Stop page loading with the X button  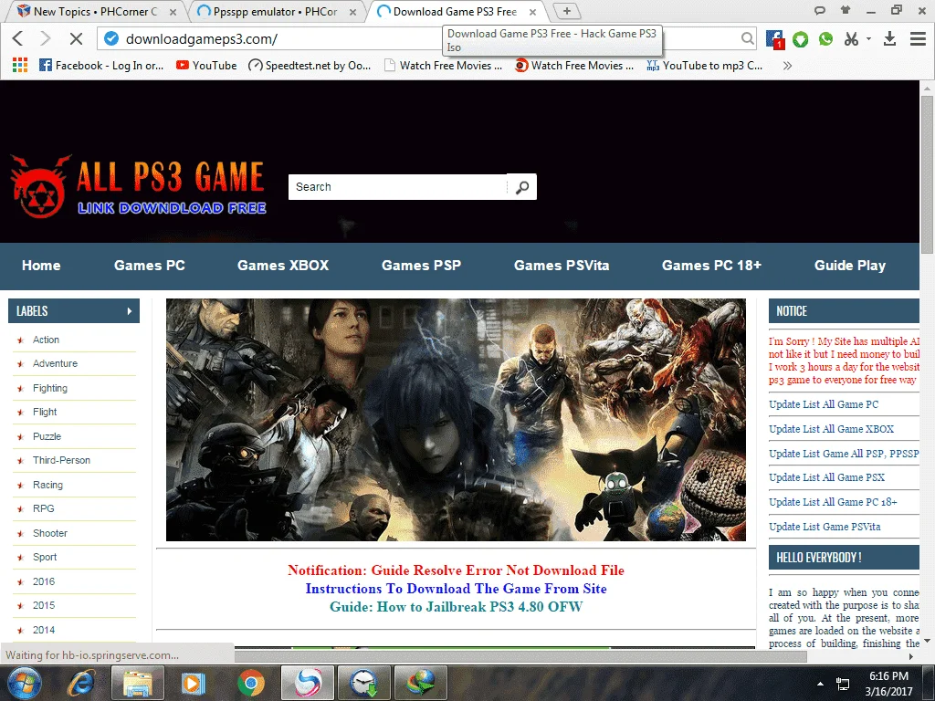76,38
